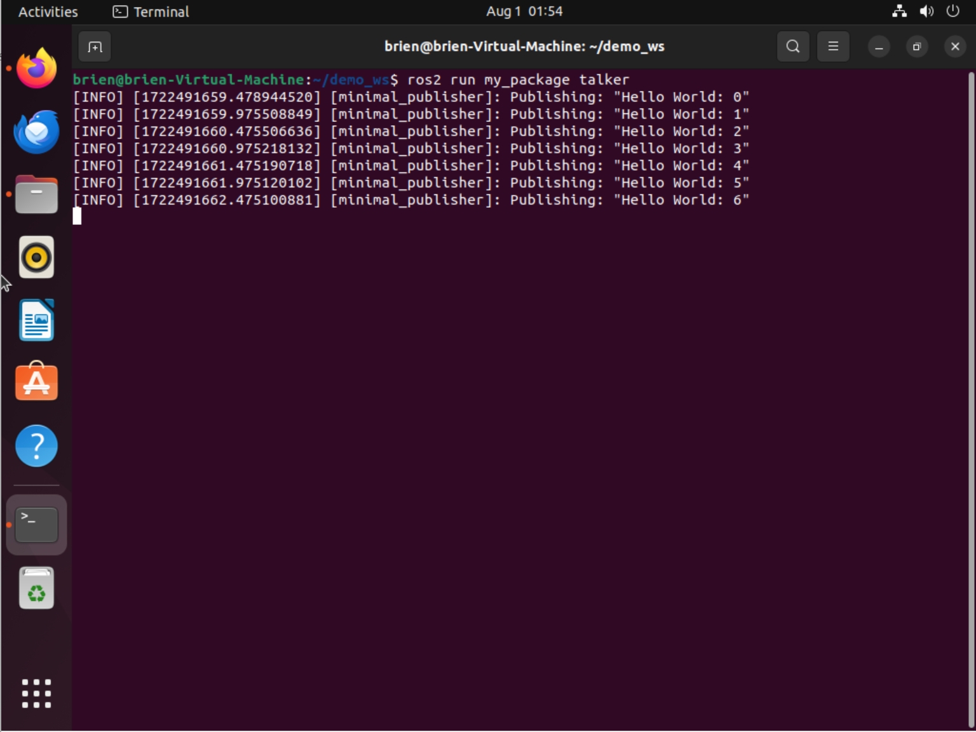Show all applications grid
Viewport: 976px width, 732px height.
[x=36, y=693]
